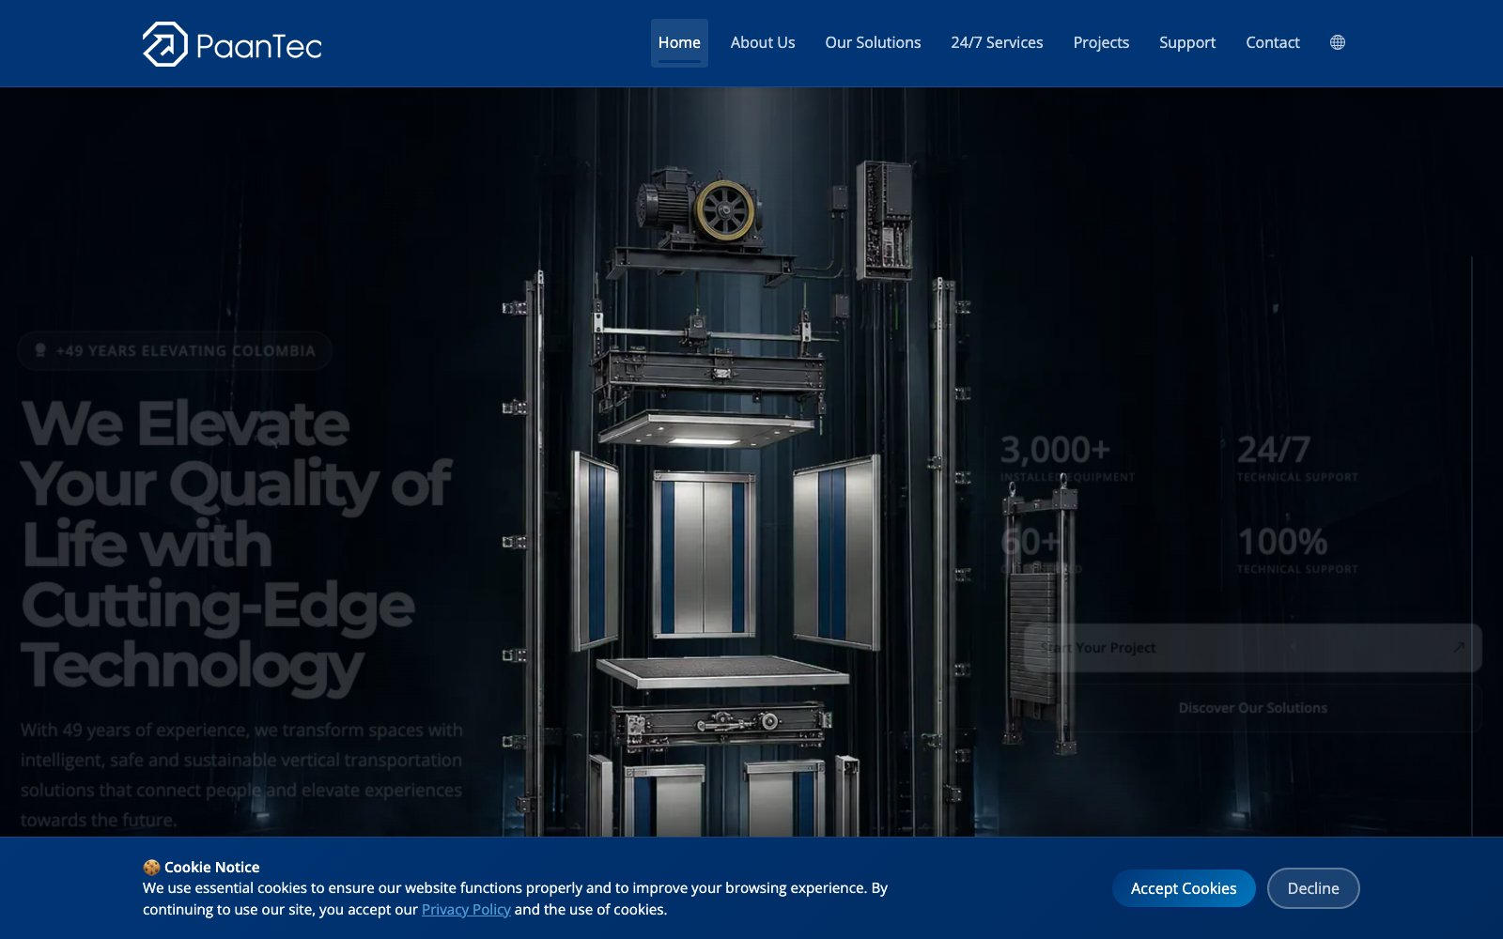Visit the Support page
This screenshot has width=1503, height=939.
pos(1187,42)
